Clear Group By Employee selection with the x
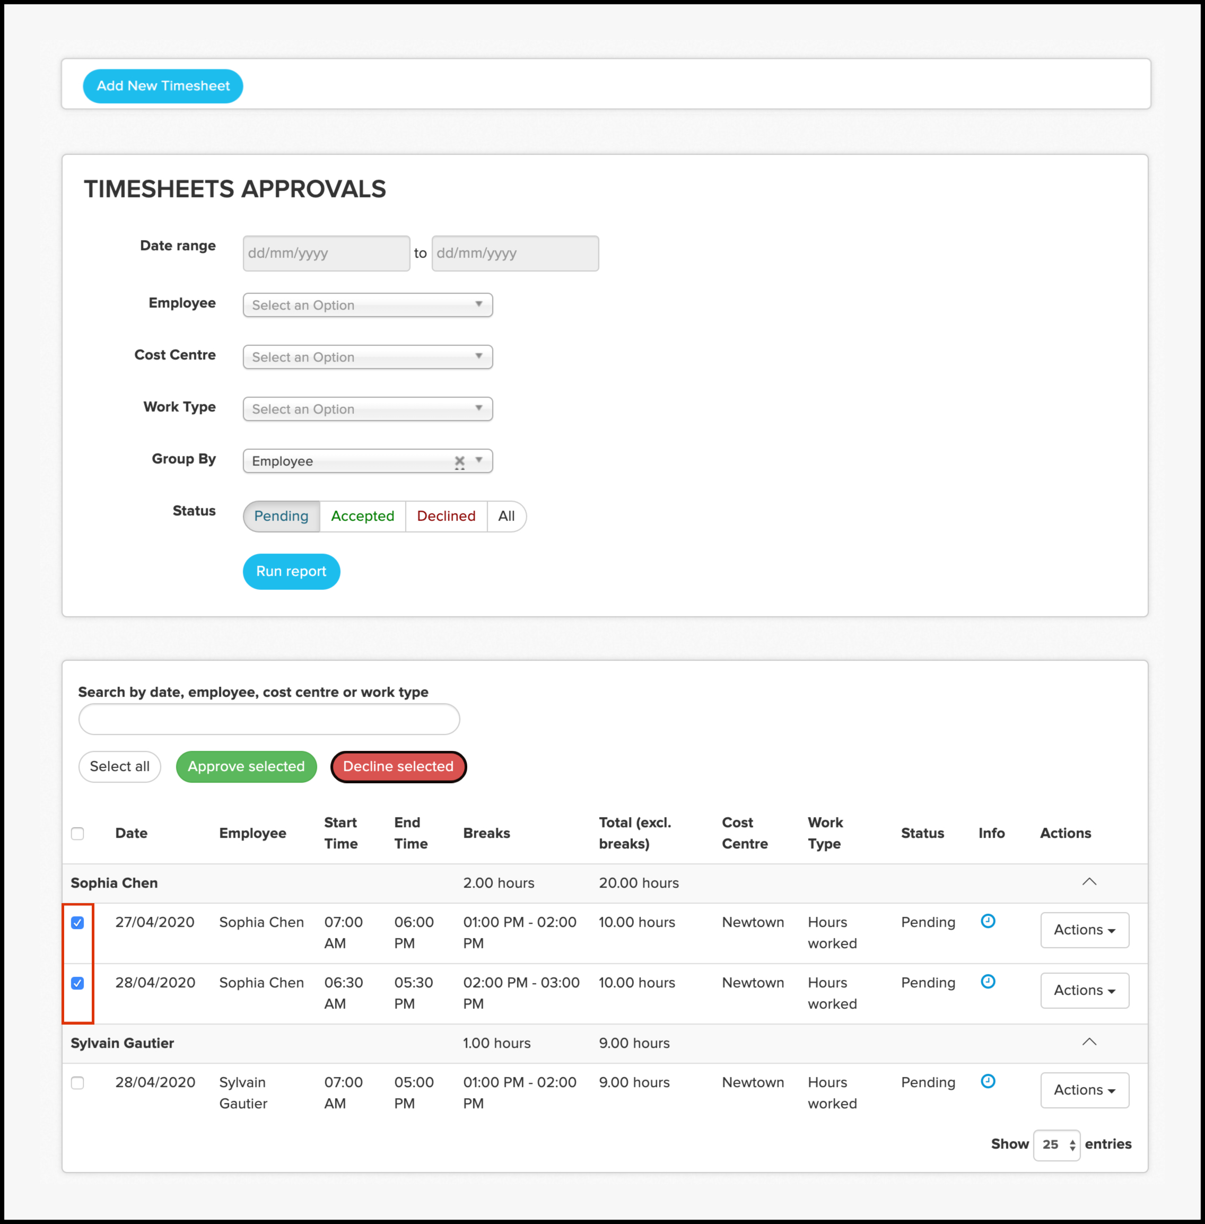The width and height of the screenshot is (1205, 1224). 459,461
